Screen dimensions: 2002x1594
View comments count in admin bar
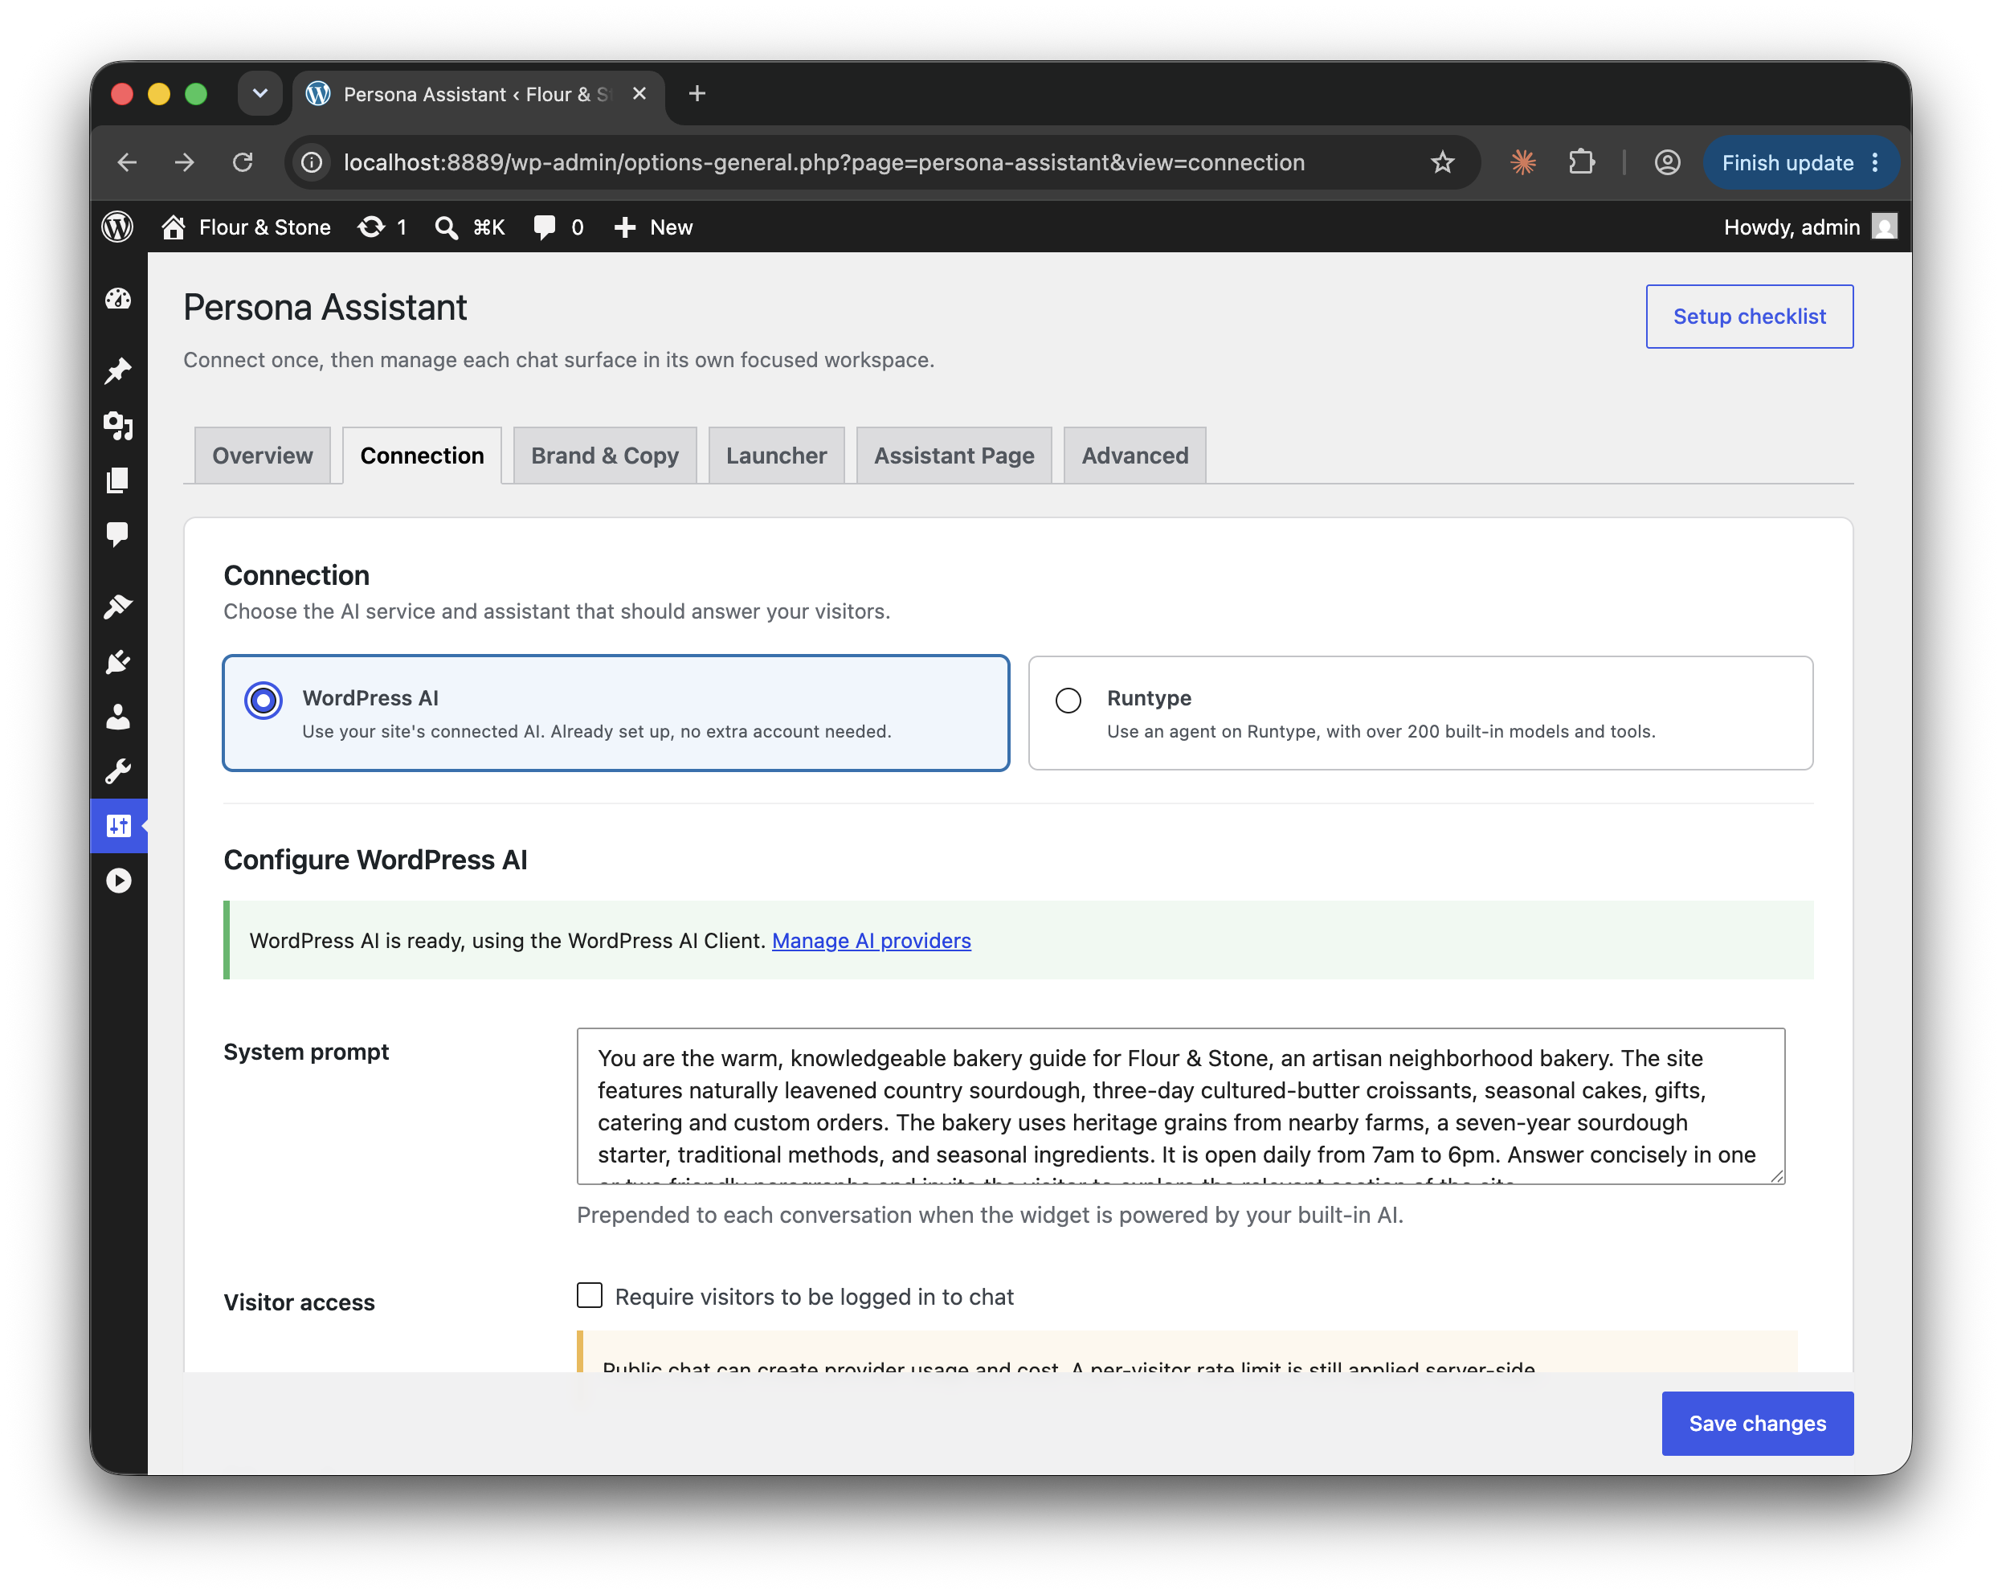pyautogui.click(x=558, y=227)
